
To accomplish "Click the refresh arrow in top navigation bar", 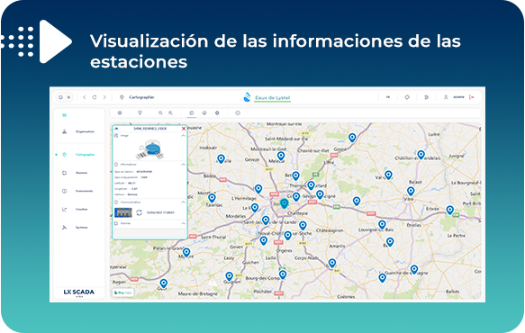I will [95, 97].
